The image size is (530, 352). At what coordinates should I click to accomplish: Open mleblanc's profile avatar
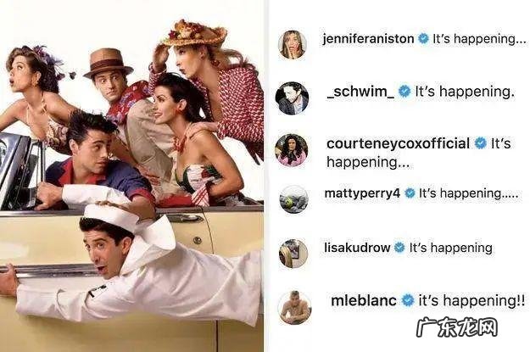pos(294,307)
